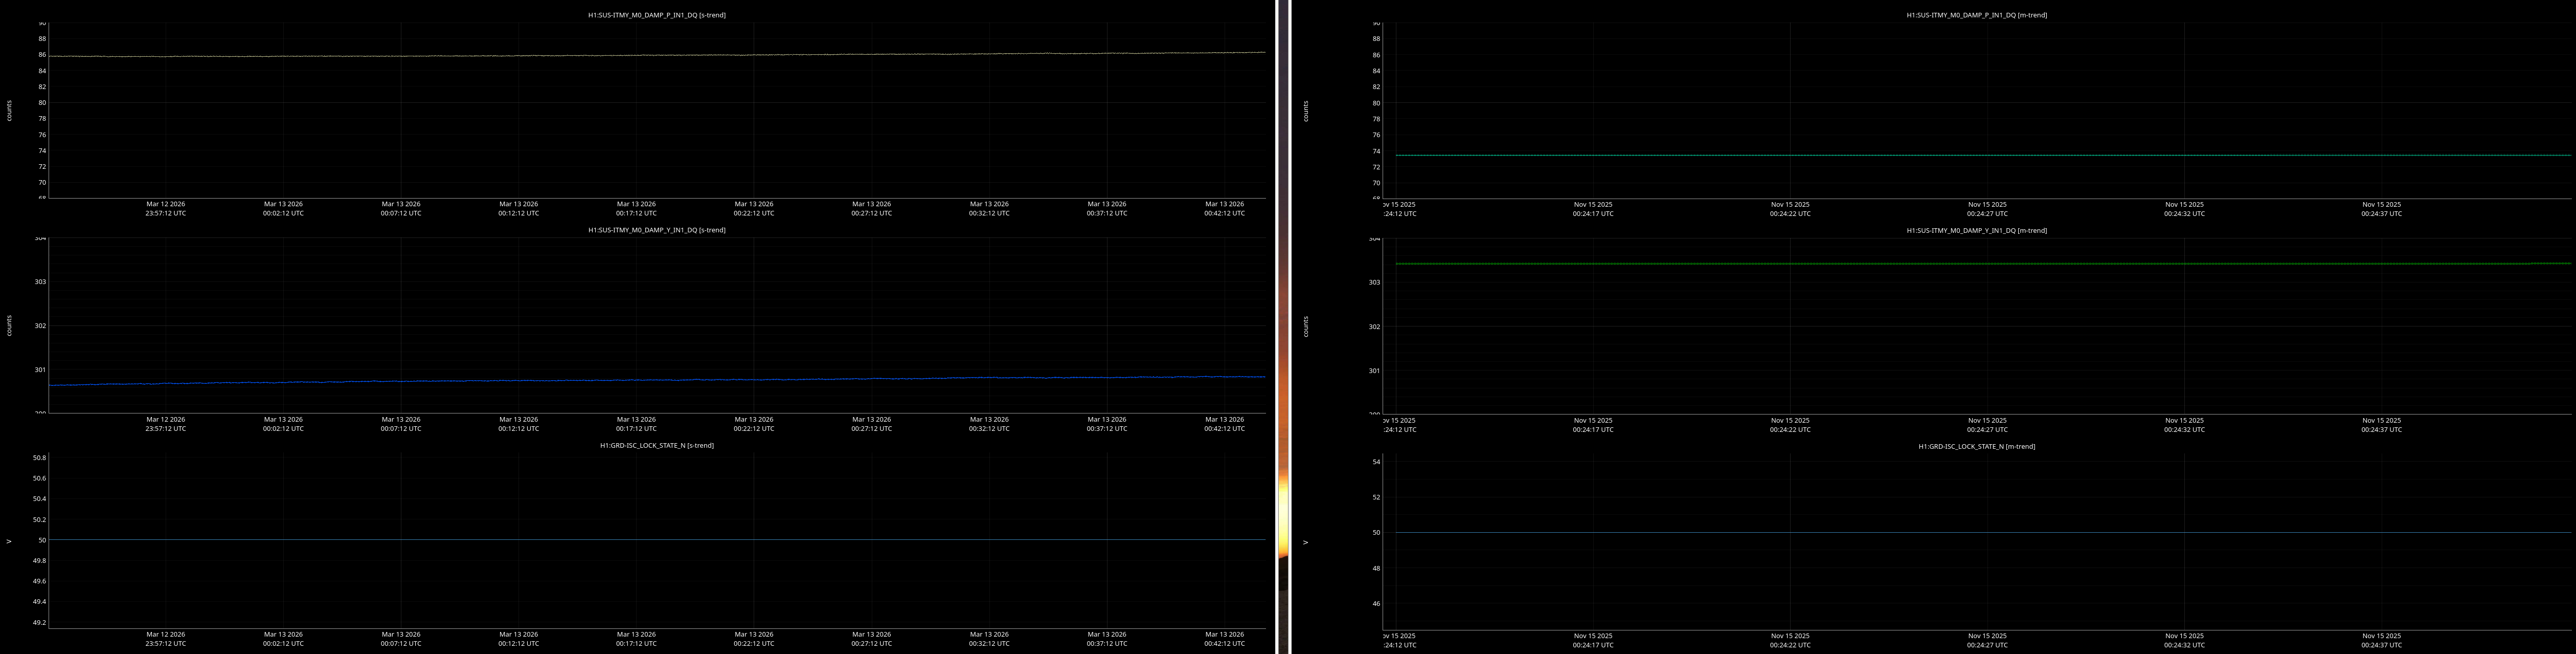This screenshot has height=654, width=2576.
Task: Click the vertical divider between the two plot windows
Action: [1284, 326]
